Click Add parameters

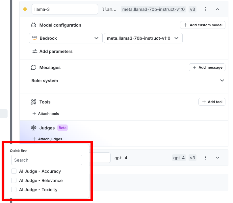pos(52,51)
